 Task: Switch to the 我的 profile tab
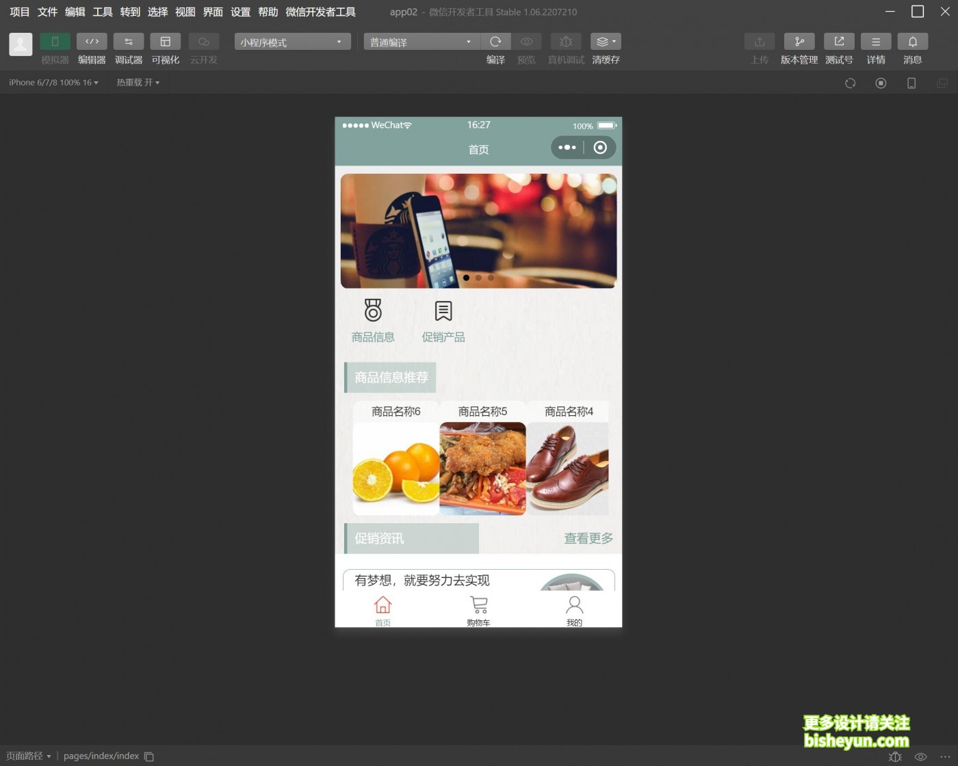pyautogui.click(x=575, y=611)
